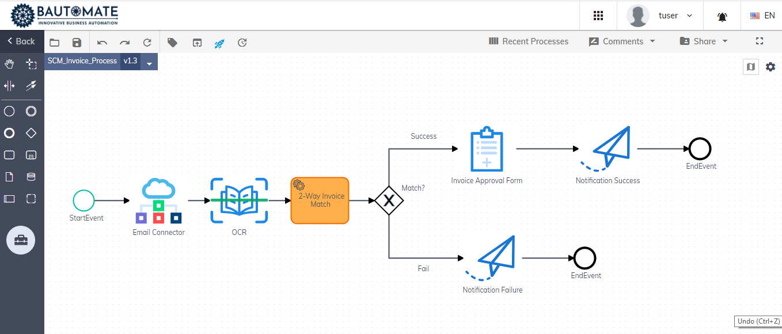Open Recent Processes
The image size is (782, 334).
[528, 41]
